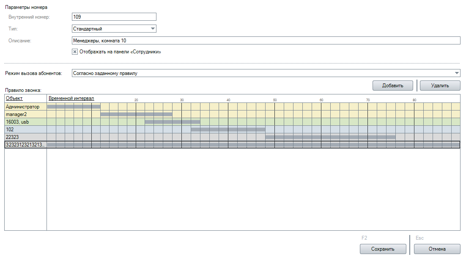Click the Внутренний номер input field
This screenshot has width=466, height=257.
point(114,17)
